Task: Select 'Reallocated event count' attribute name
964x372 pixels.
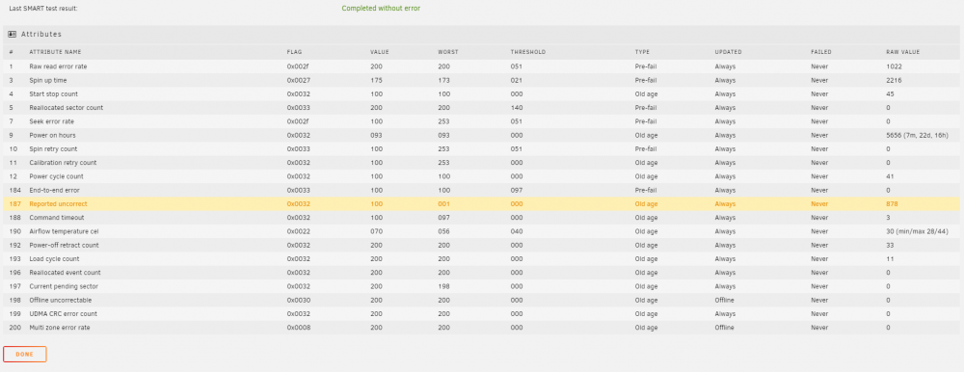Action: 66,273
